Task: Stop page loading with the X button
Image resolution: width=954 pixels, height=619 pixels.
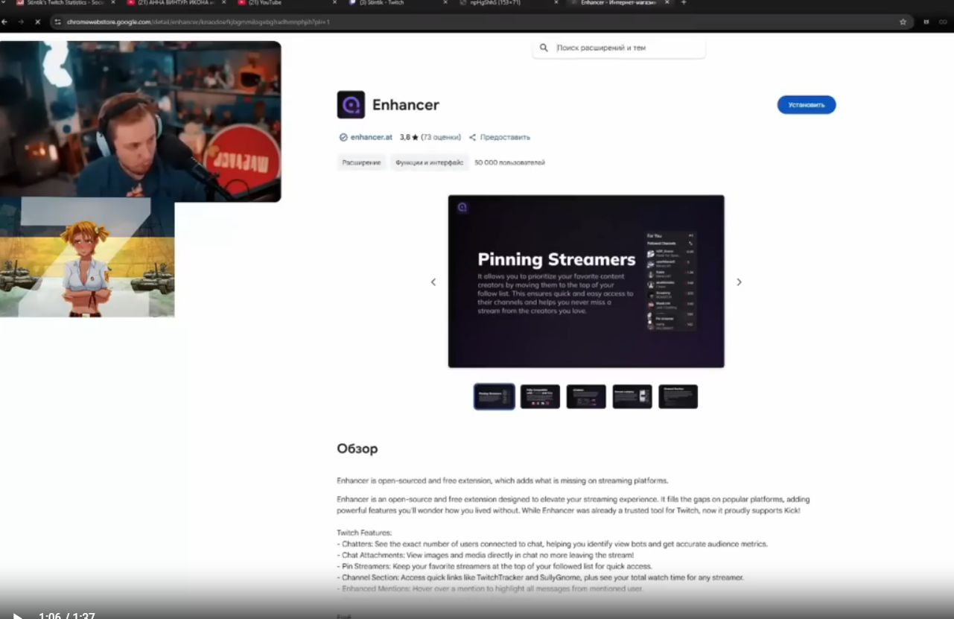Action: tap(38, 22)
